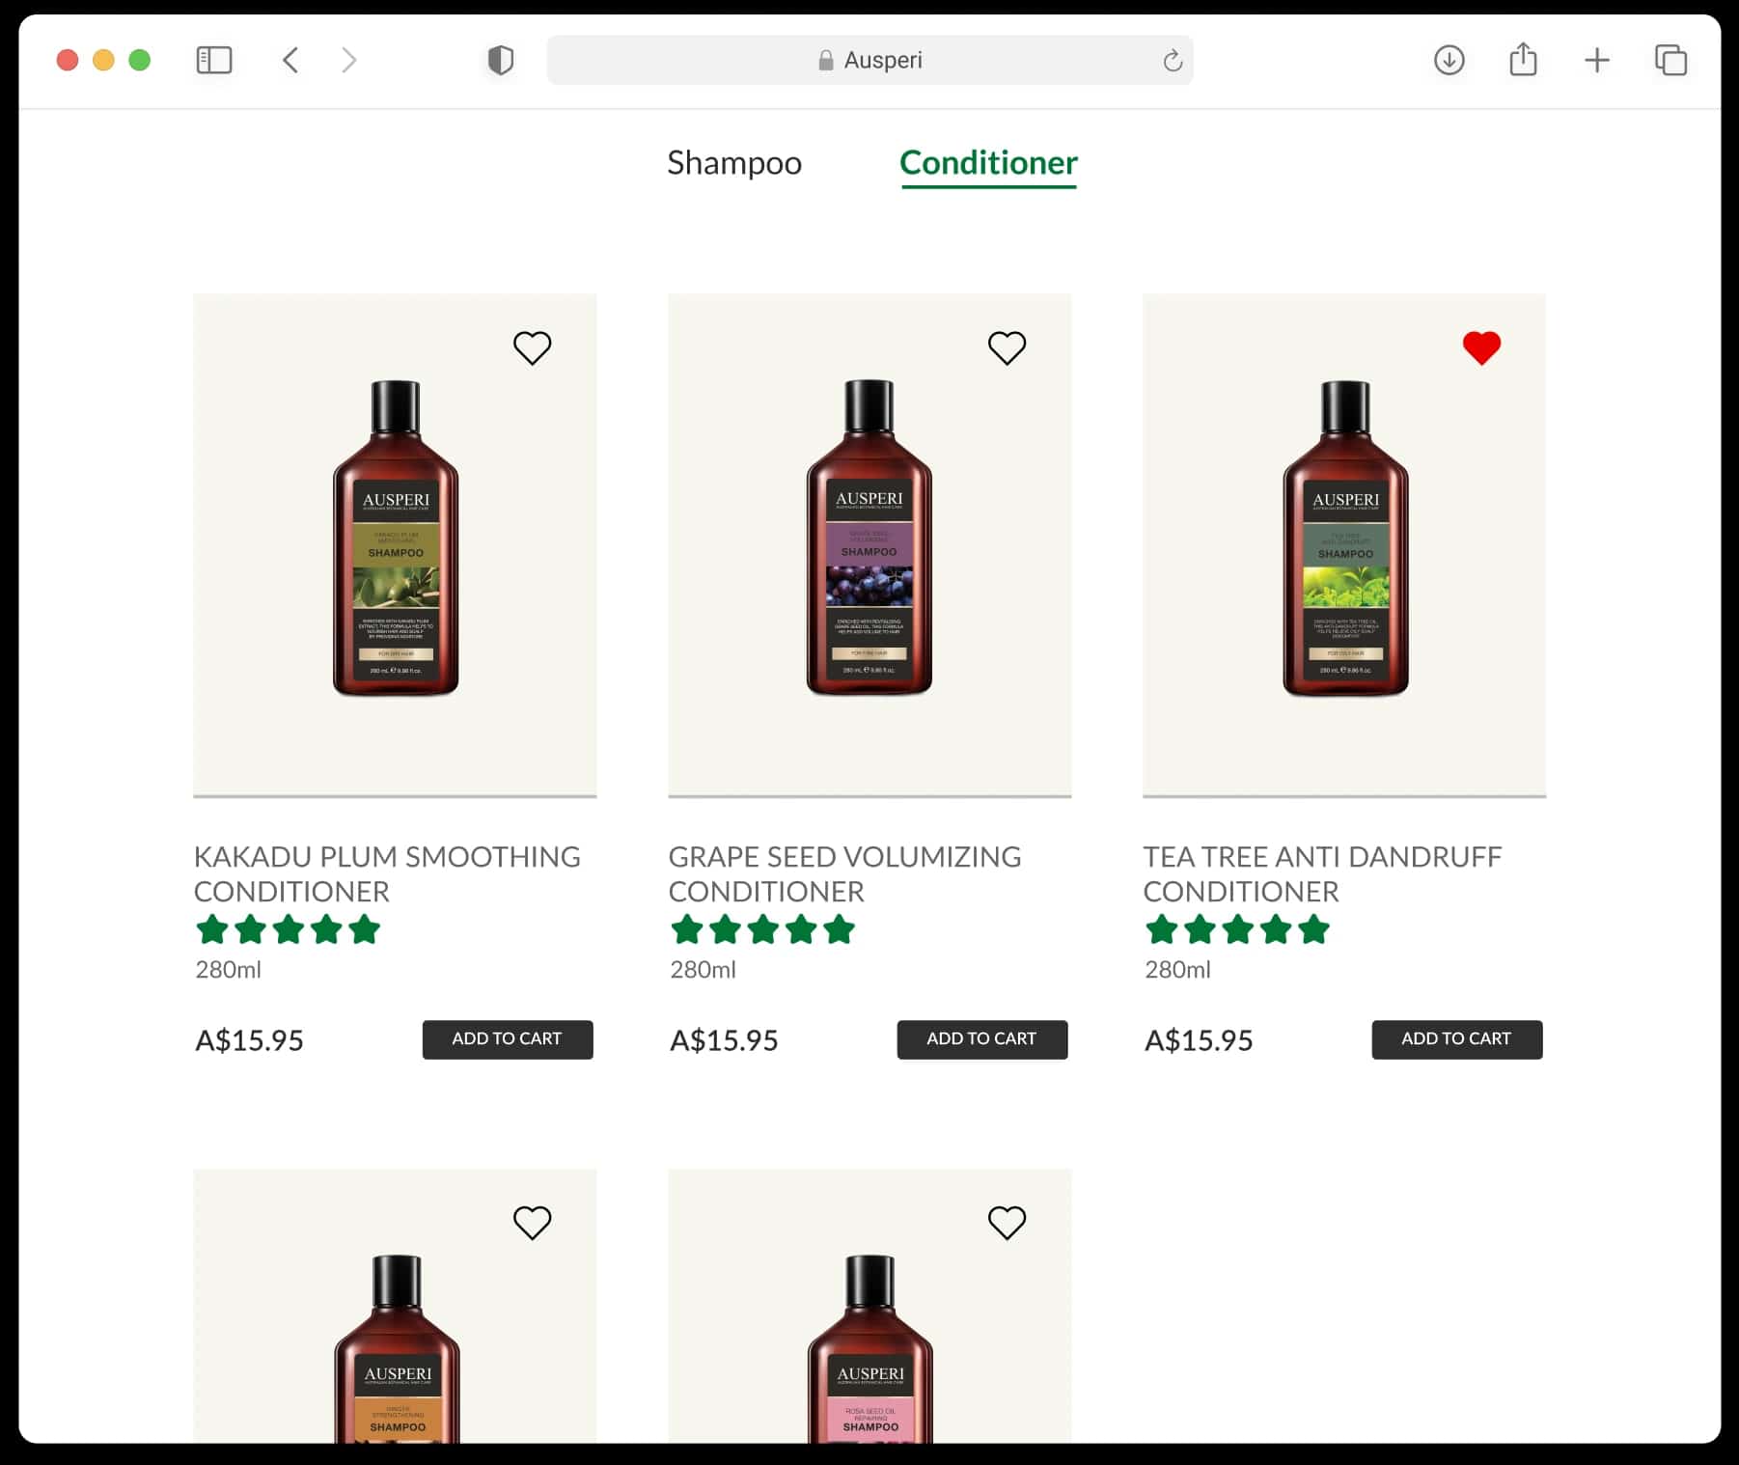The image size is (1739, 1465).
Task: Open the share sheet icon
Action: tap(1523, 59)
